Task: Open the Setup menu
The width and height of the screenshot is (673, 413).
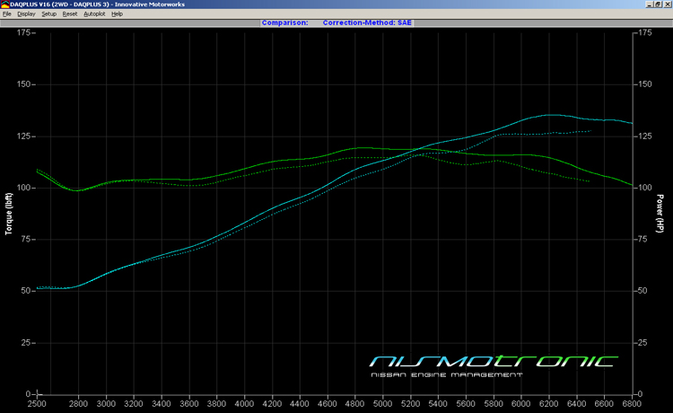Action: pos(48,14)
